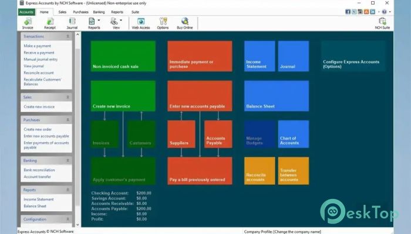Open the Options toolbar icon

(x=163, y=23)
